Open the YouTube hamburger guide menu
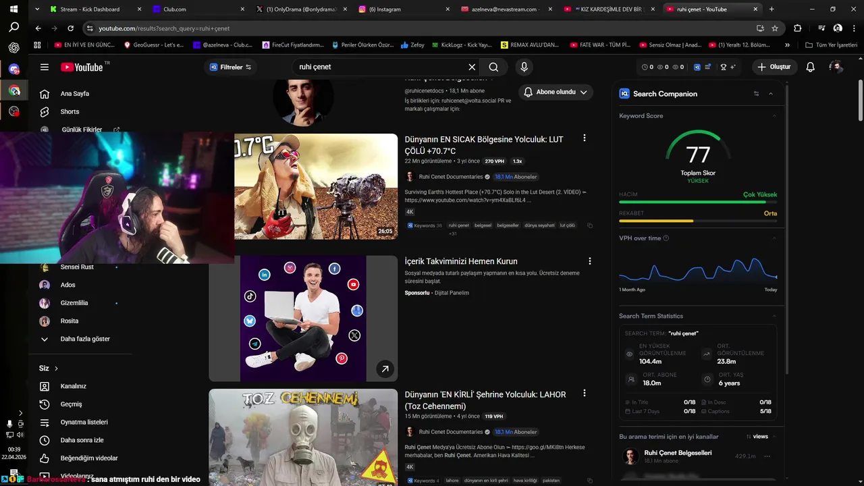This screenshot has height=486, width=864. click(x=45, y=67)
